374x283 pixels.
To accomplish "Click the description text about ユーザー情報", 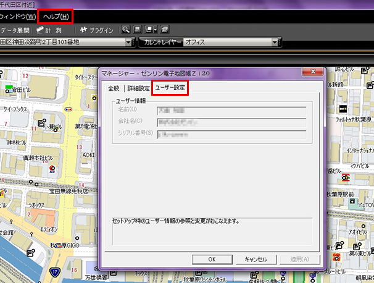I will pyautogui.click(x=176, y=221).
